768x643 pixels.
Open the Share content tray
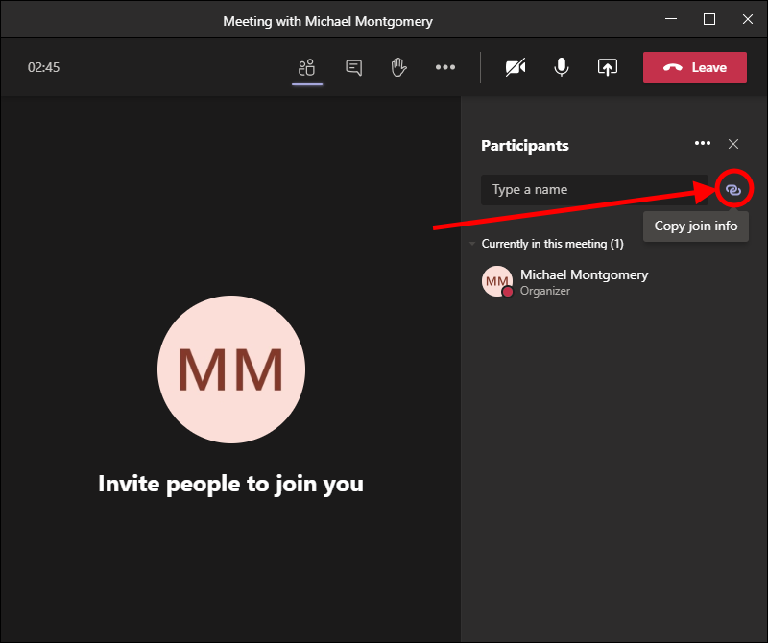coord(608,67)
